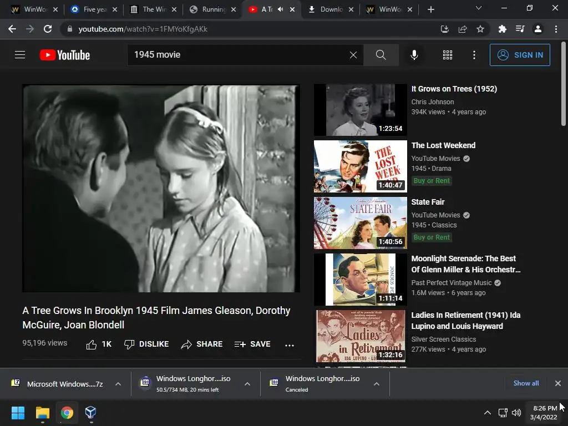Image resolution: width=568 pixels, height=426 pixels.
Task: Mute the tab via speaker icon
Action: click(x=280, y=9)
